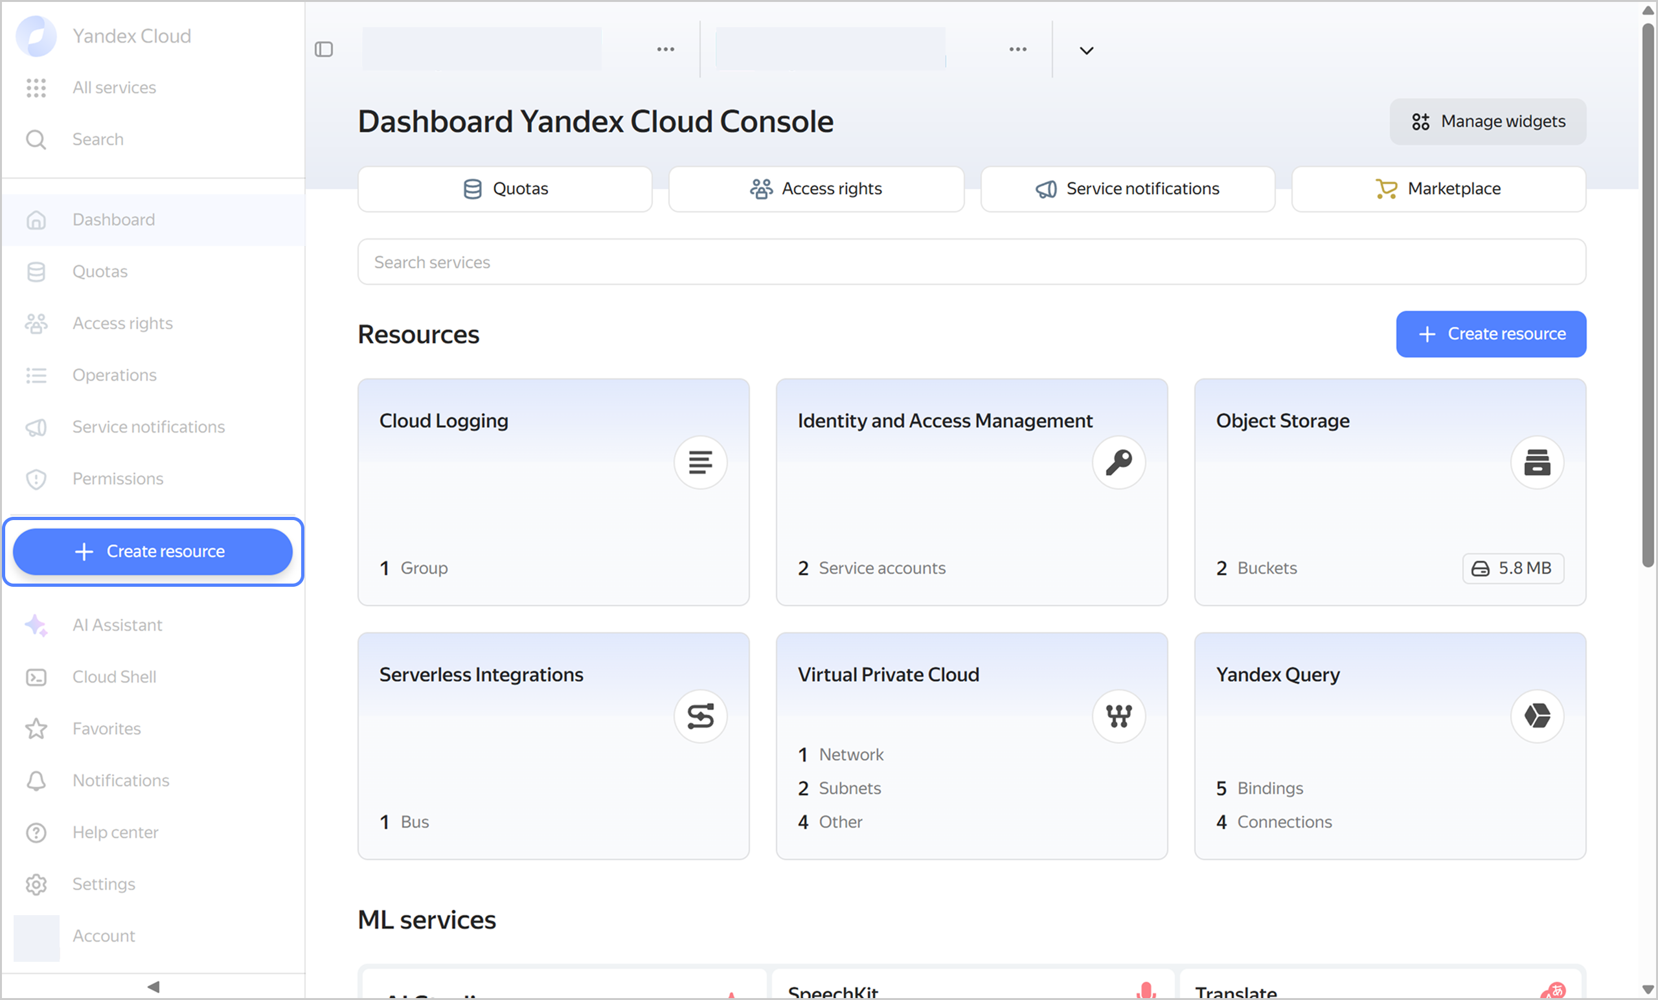
Task: Open the Marketplace tab
Action: [1438, 188]
